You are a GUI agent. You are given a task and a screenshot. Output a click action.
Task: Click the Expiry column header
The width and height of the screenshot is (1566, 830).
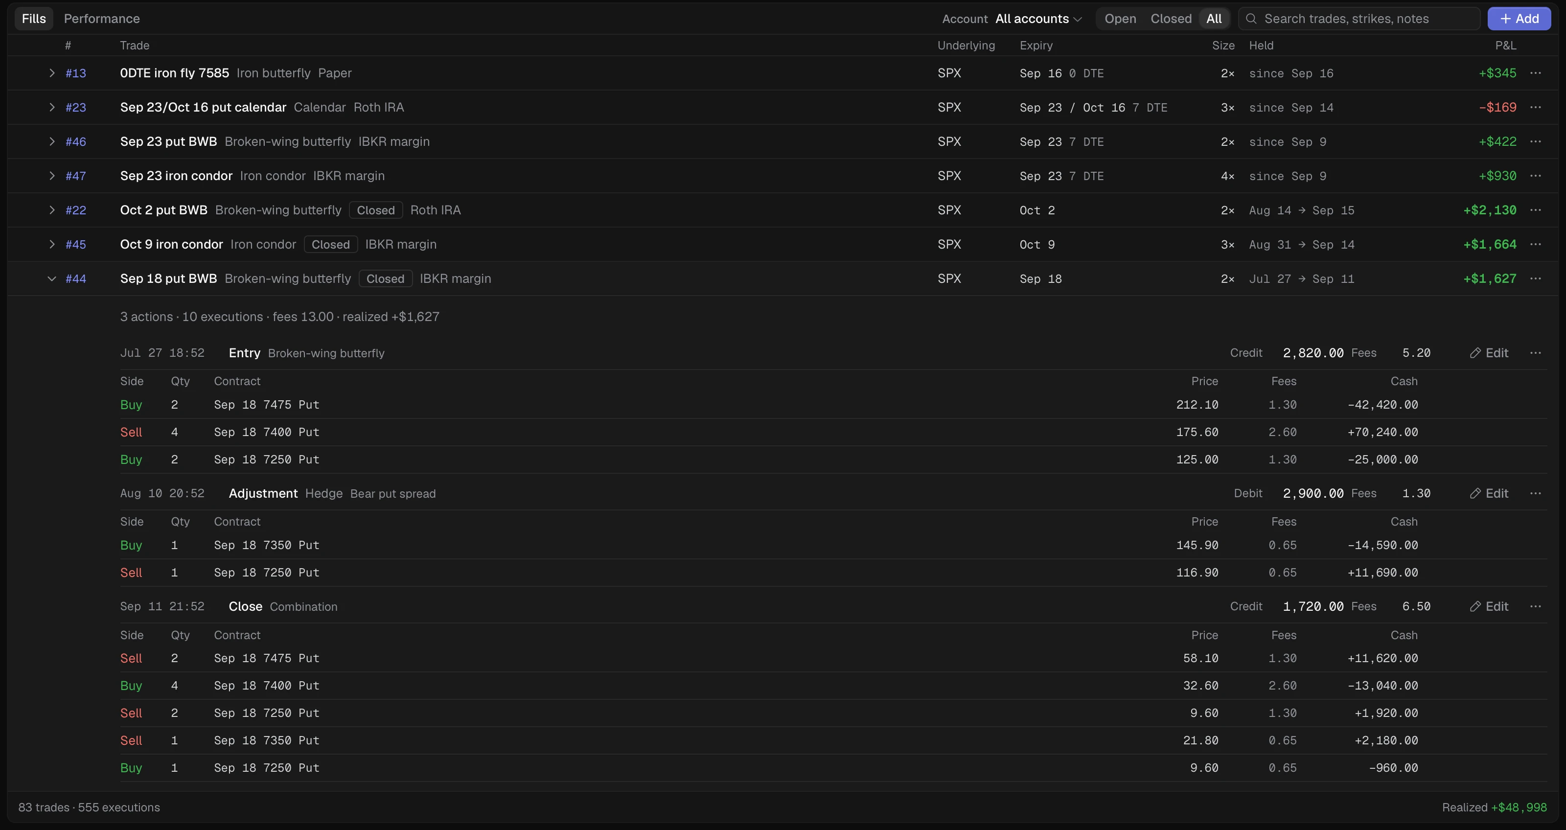pos(1036,46)
